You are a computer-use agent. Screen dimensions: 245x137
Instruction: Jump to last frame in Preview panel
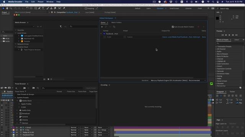(x=237, y=35)
